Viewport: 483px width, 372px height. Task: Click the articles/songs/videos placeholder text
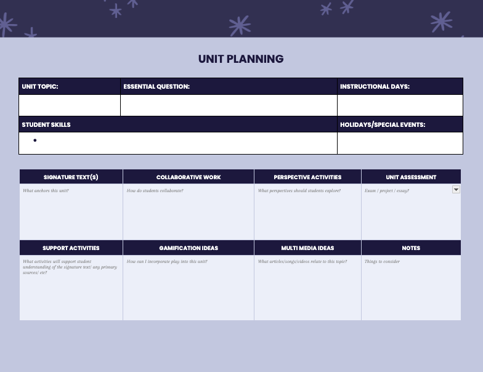pyautogui.click(x=302, y=261)
